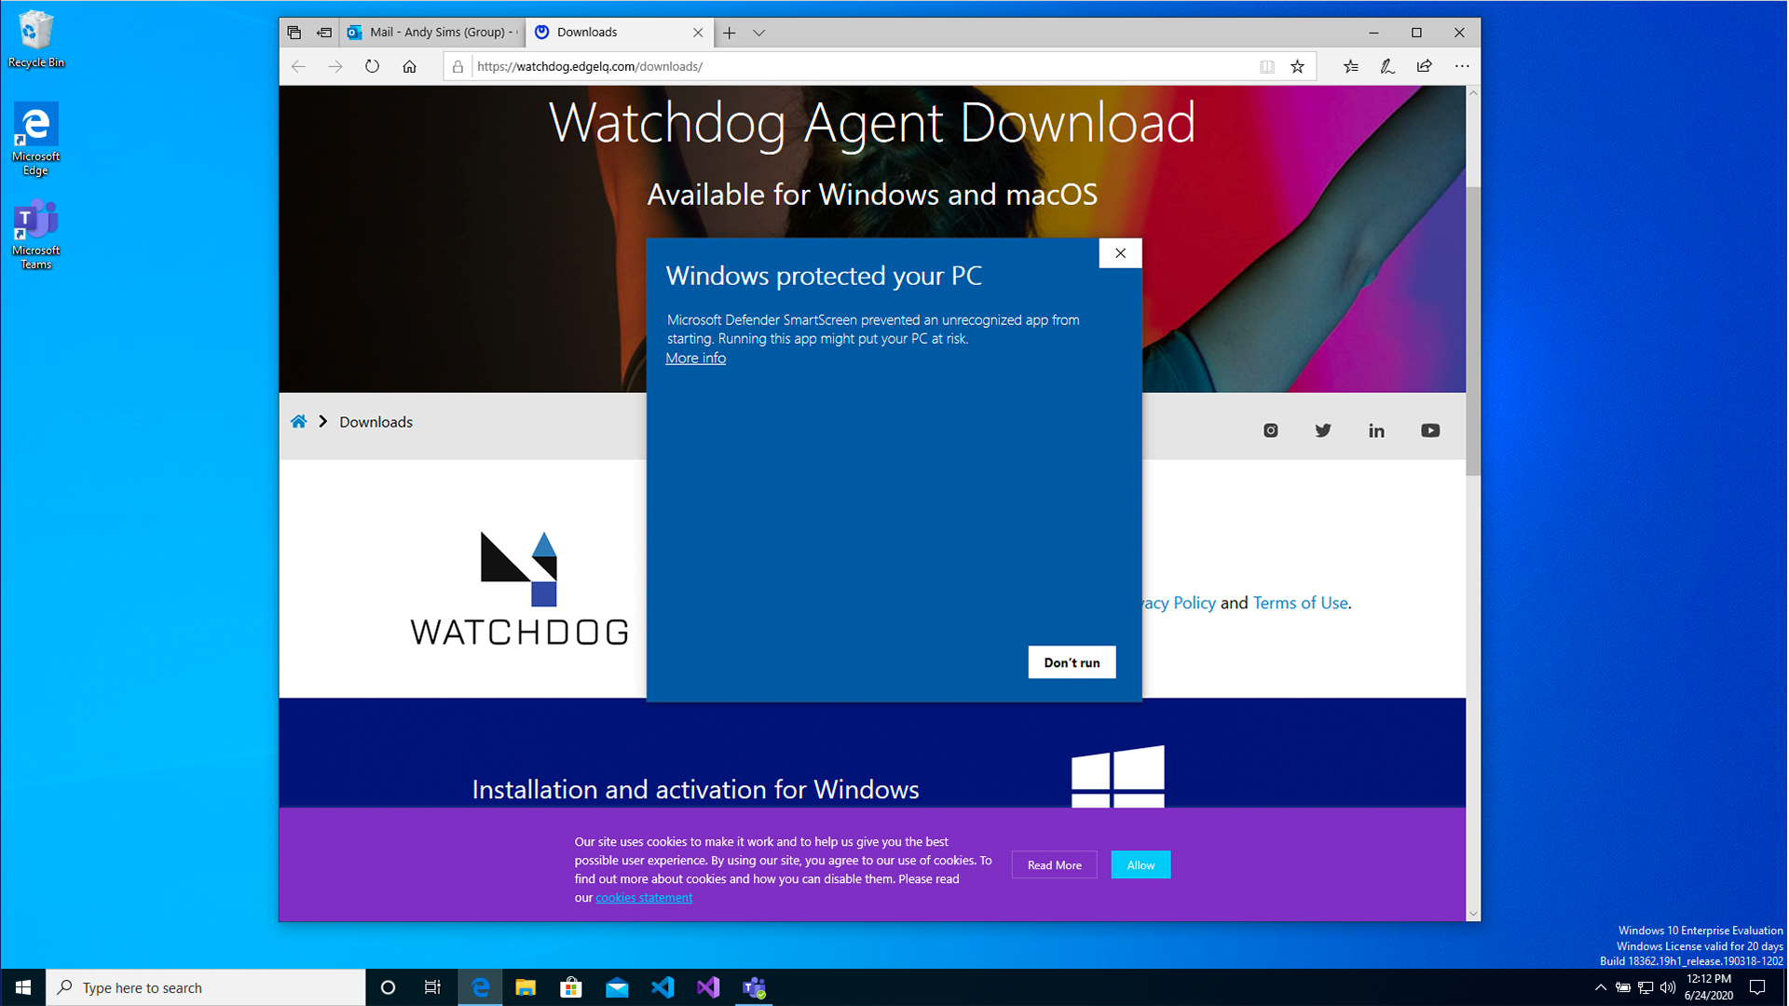The height and width of the screenshot is (1006, 1789).
Task: Click the taskbar search box
Action: tap(206, 987)
